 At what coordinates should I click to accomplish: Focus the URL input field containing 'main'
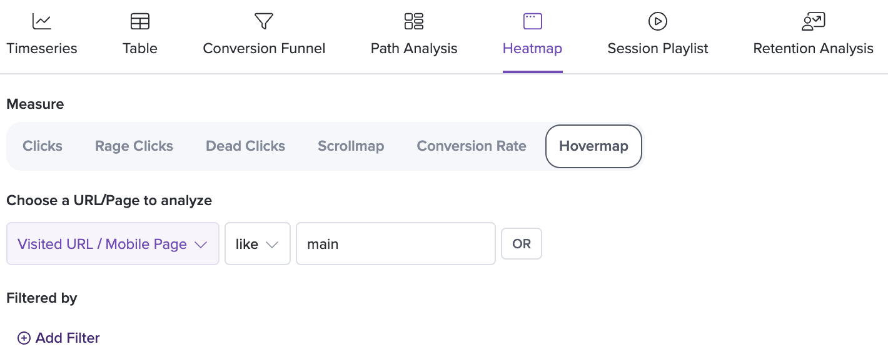[396, 244]
